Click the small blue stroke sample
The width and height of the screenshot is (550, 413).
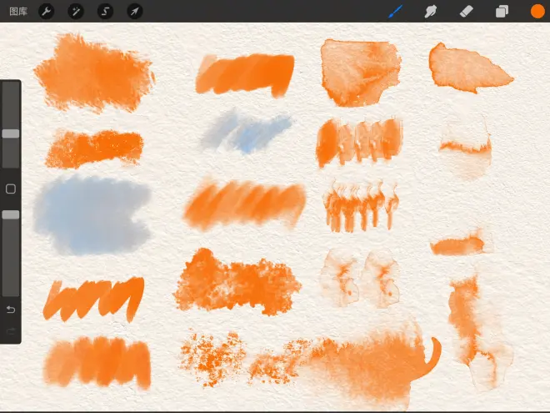pyautogui.click(x=246, y=132)
